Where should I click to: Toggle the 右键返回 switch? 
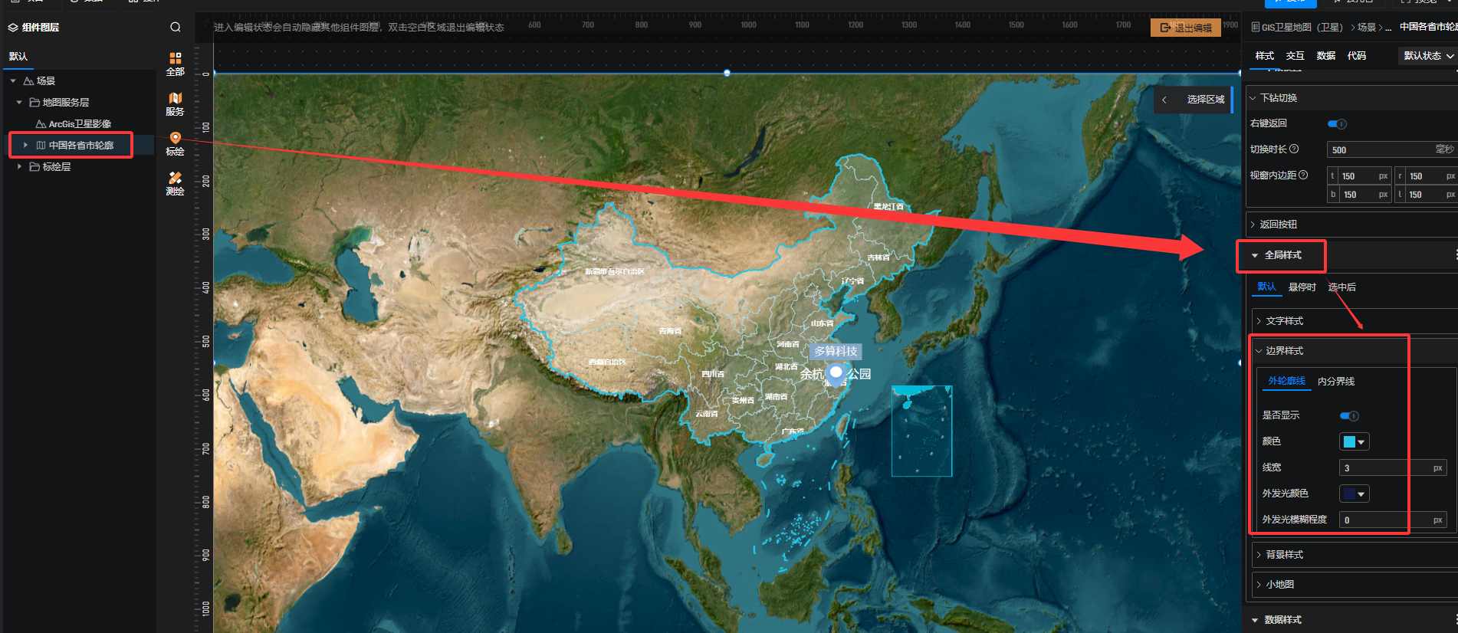tap(1337, 124)
